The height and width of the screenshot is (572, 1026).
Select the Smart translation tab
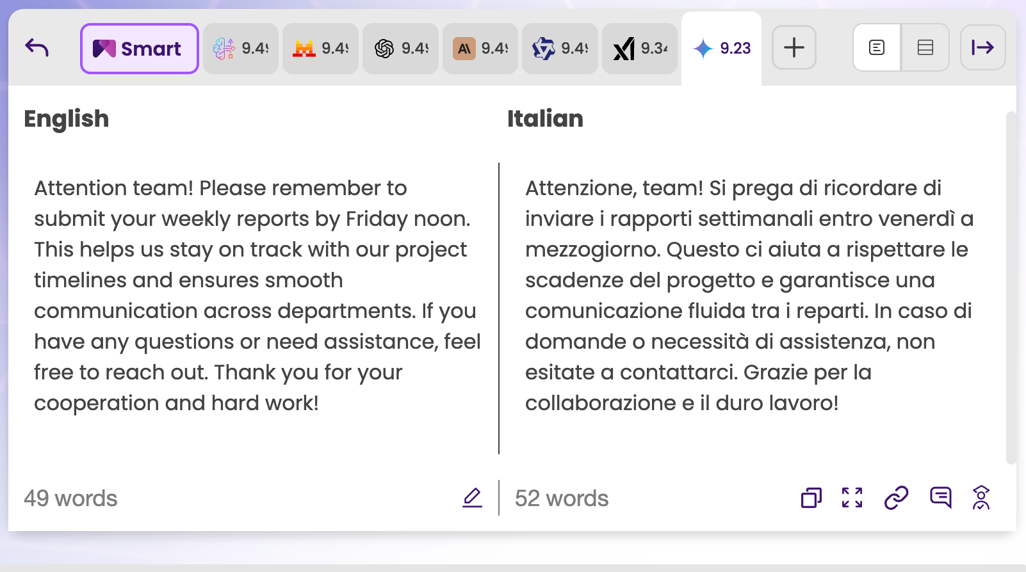click(139, 49)
